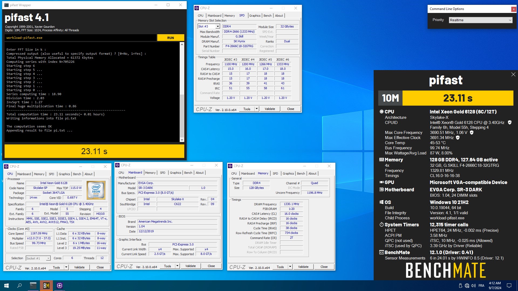Click CPU-Z icon in Mainboard window title bar
The width and height of the screenshot is (518, 291).
point(117,165)
